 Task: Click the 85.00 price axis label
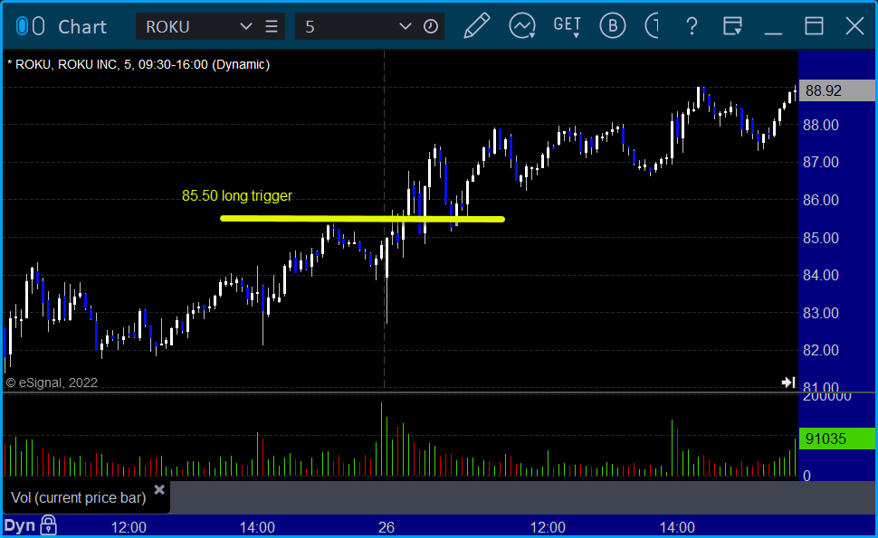click(x=821, y=238)
